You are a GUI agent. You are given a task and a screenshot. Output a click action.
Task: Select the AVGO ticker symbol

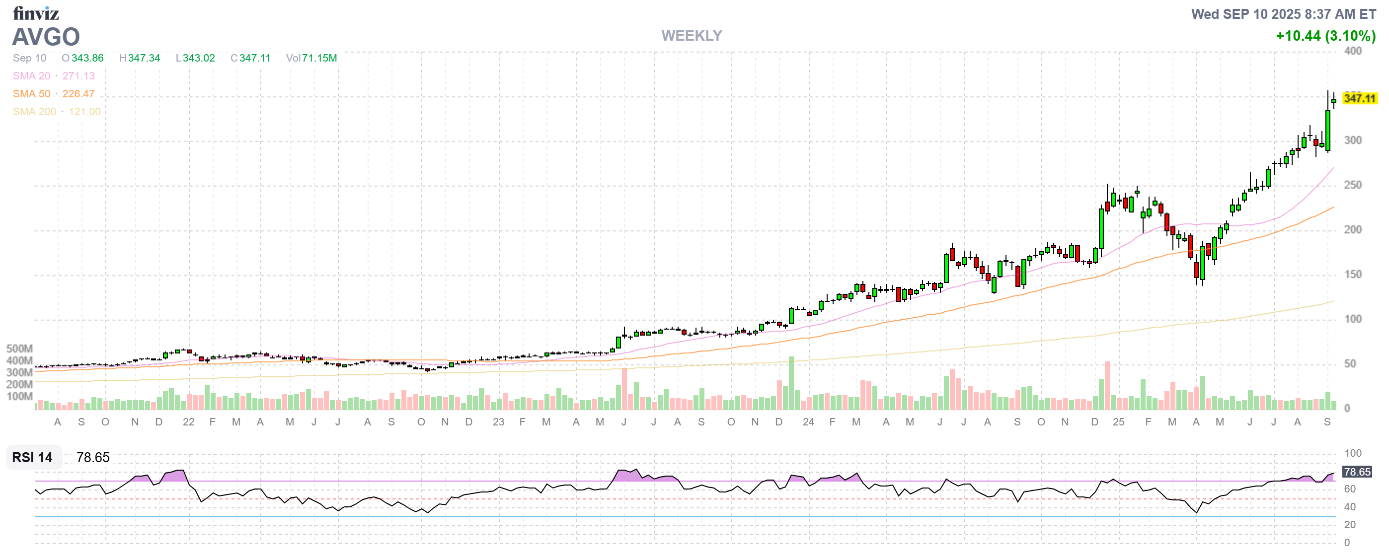pyautogui.click(x=46, y=37)
